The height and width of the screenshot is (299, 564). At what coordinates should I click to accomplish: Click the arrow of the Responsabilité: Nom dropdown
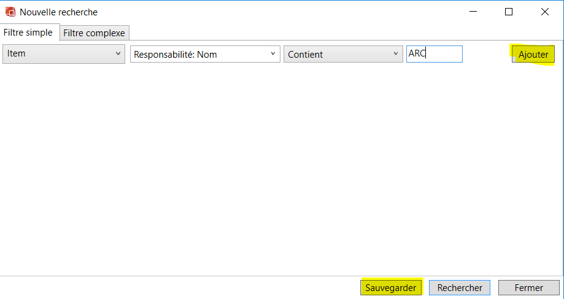coord(273,55)
